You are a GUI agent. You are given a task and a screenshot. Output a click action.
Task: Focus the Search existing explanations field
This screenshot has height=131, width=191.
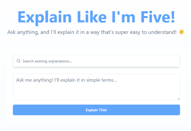coord(96,61)
